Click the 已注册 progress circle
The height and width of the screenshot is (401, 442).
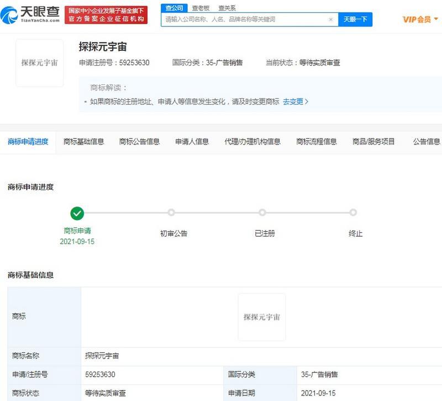(x=262, y=212)
